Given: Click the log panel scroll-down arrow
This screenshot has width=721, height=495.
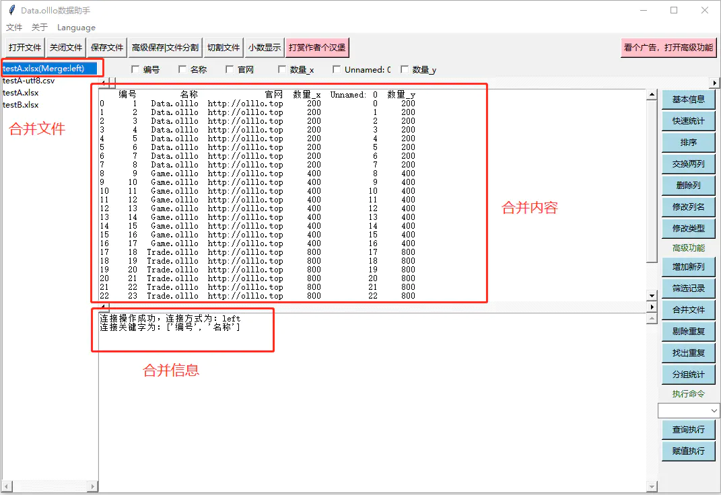Looking at the screenshot, I should point(652,486).
